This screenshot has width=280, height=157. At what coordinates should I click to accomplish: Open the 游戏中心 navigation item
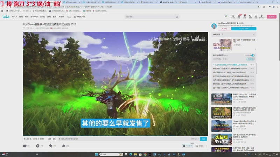click(x=34, y=17)
